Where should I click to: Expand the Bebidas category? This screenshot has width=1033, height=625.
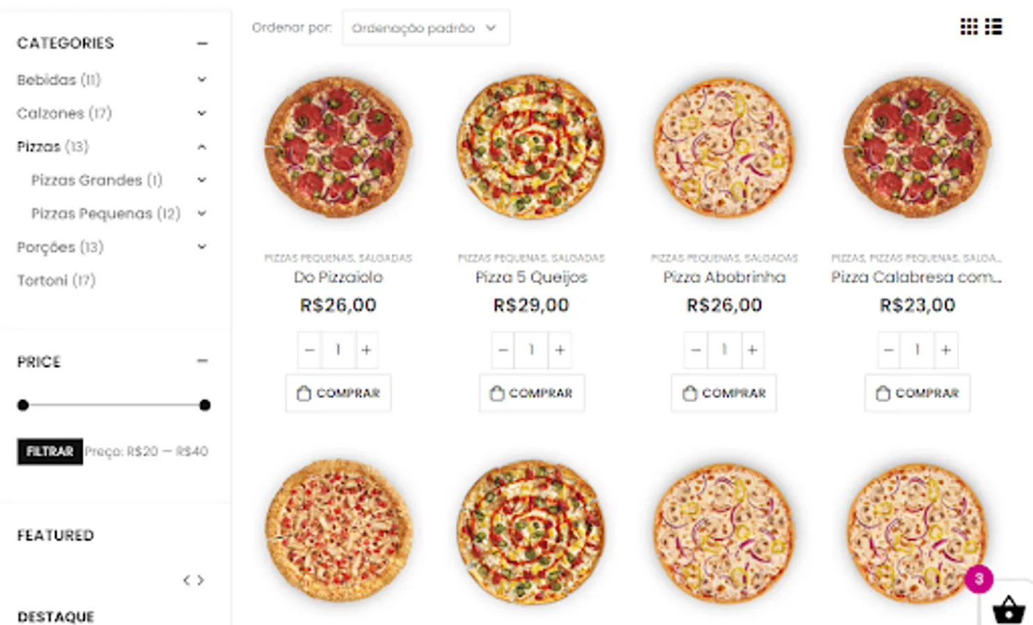point(202,80)
